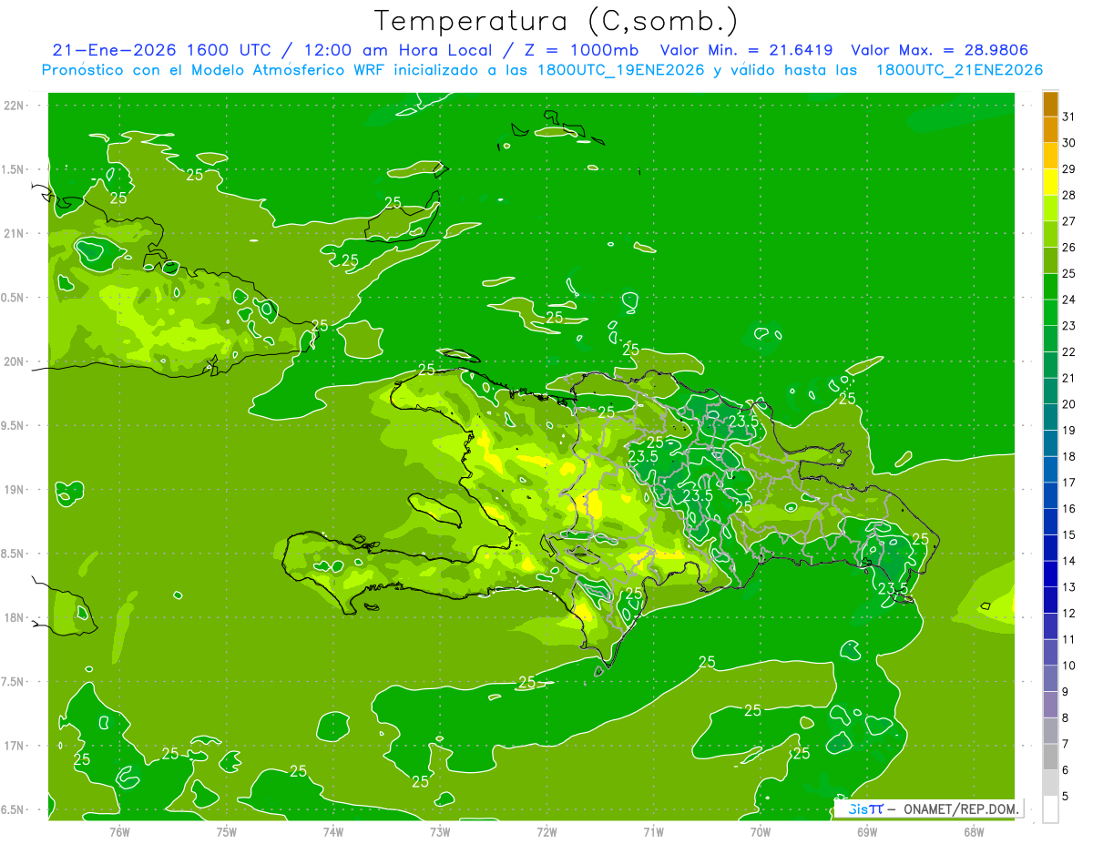Click the 70W longitude axis label
Image resolution: width=1093 pixels, height=844 pixels.
pos(761,831)
